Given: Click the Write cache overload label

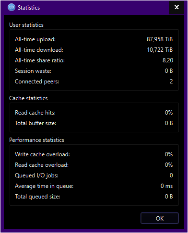Looking at the screenshot, I should [42, 154].
